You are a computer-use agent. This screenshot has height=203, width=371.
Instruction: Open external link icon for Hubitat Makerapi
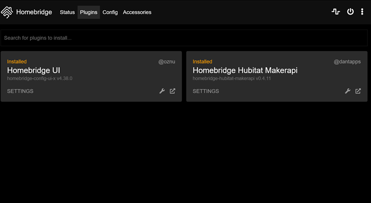coord(358,91)
